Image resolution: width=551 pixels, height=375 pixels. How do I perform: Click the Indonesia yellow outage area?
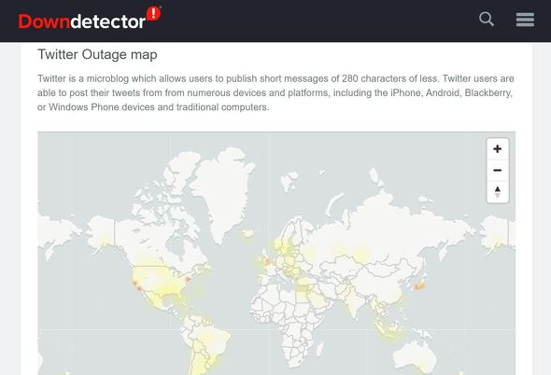coord(389,328)
